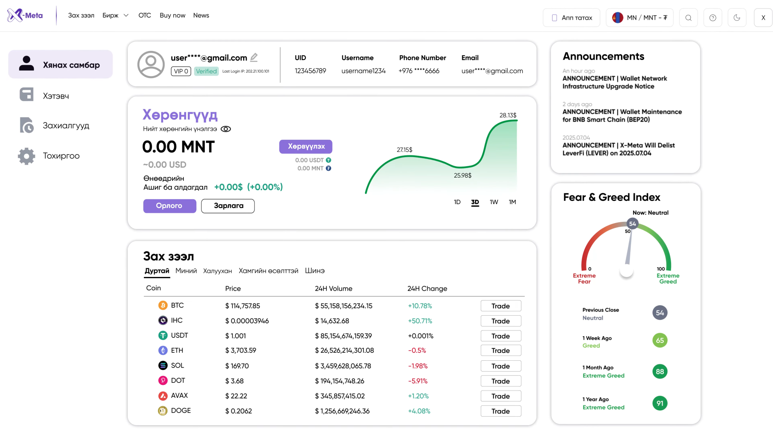Switch to Хамгийн өсөлттэй tab

tap(268, 271)
